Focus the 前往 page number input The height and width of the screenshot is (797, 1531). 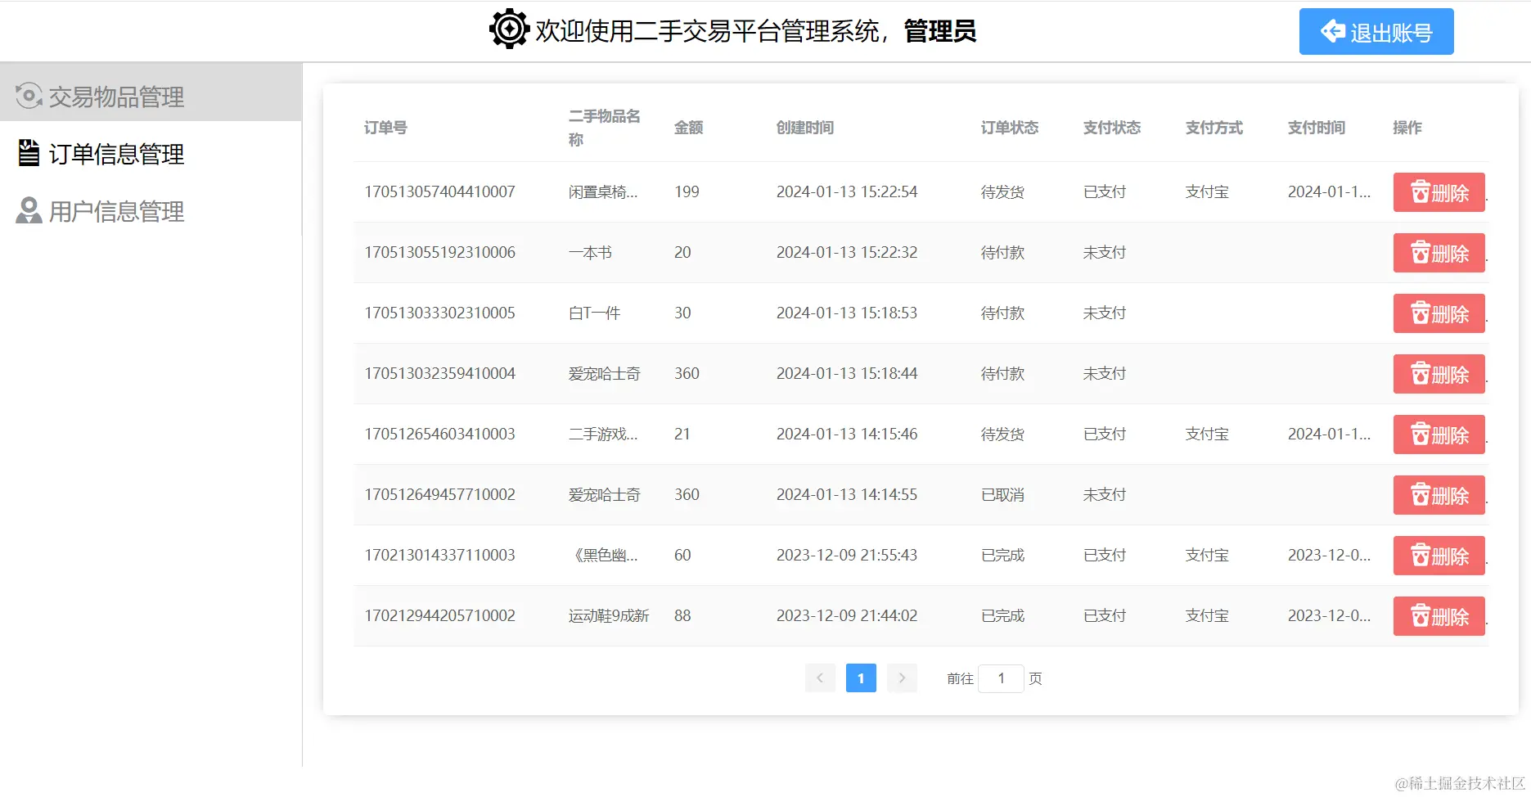(1001, 678)
